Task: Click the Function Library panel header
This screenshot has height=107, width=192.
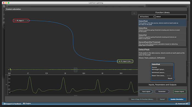Action: coord(162,13)
